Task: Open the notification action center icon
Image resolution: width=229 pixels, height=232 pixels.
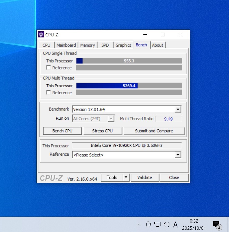Action: [216, 224]
